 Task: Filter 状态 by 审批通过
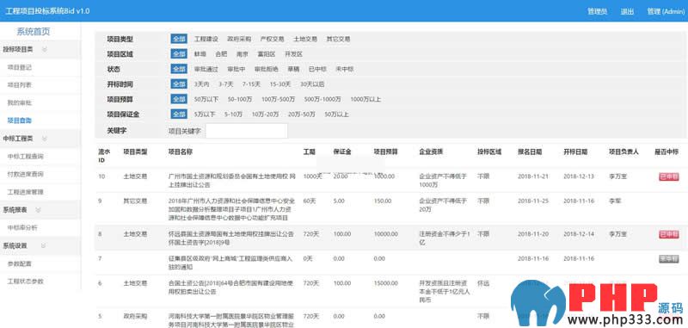tap(206, 69)
